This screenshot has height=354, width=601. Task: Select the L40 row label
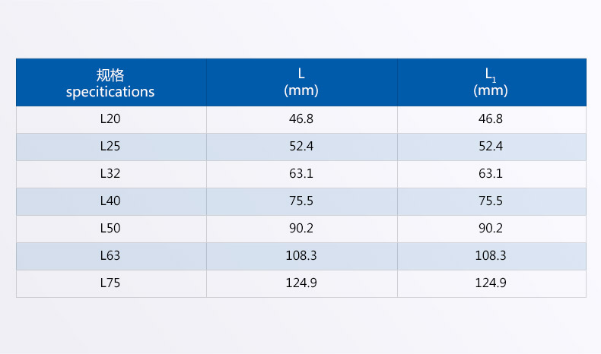click(x=110, y=201)
